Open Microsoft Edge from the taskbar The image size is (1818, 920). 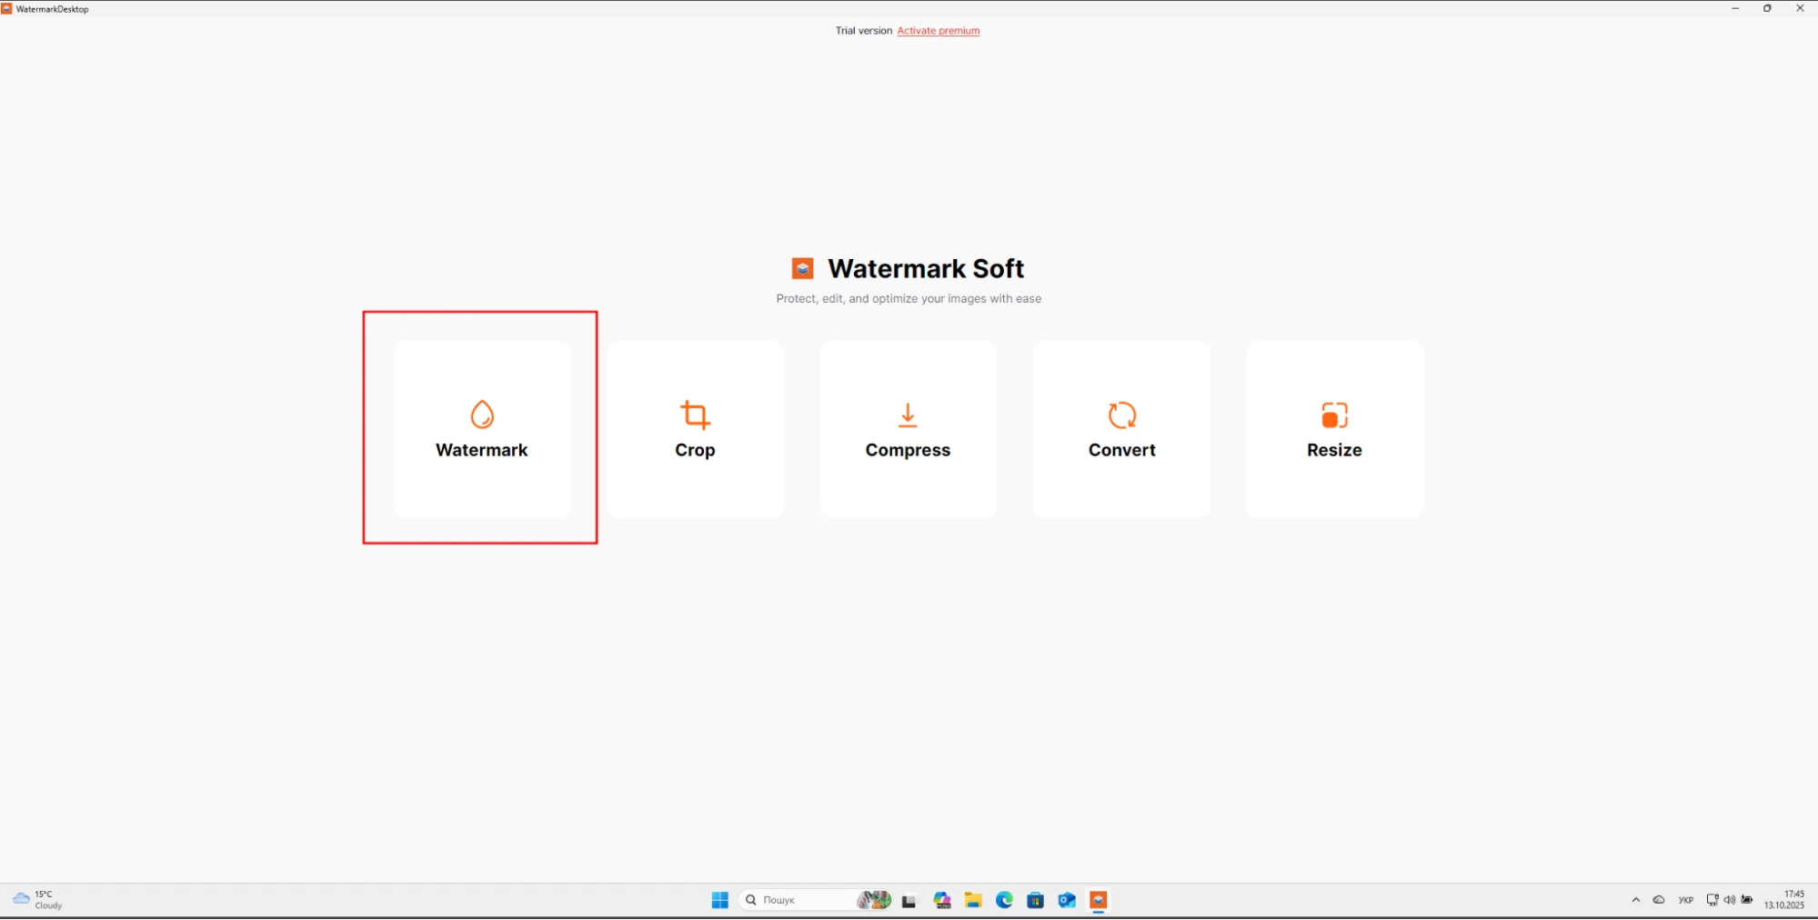coord(1004,900)
